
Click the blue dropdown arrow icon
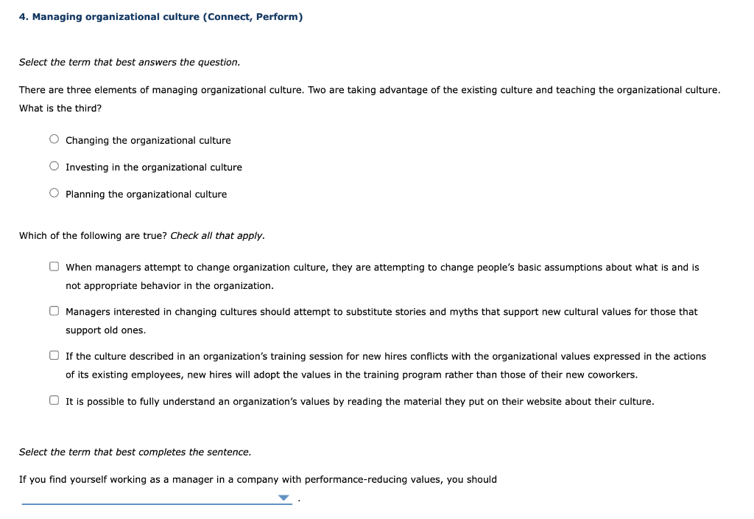pos(283,498)
